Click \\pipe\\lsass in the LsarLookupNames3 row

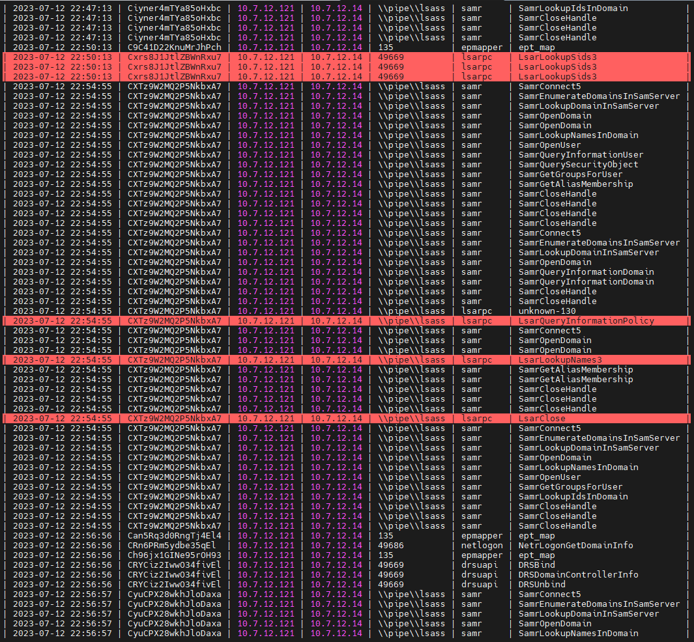[x=412, y=359]
